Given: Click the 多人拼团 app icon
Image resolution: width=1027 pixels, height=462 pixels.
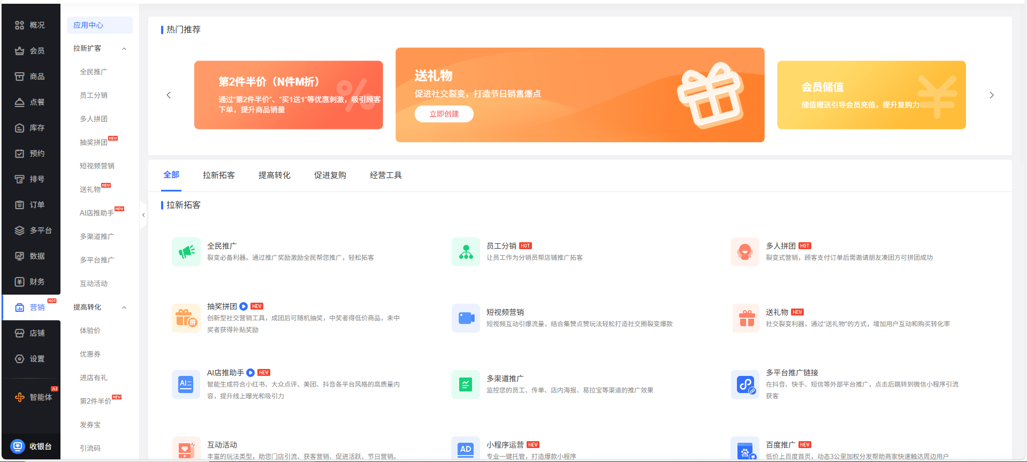Looking at the screenshot, I should [x=745, y=252].
